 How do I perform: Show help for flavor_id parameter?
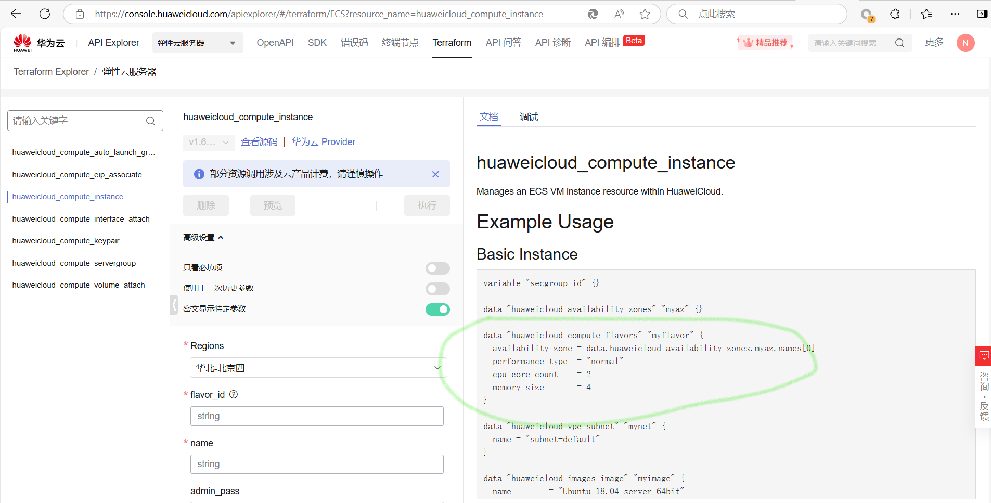[x=234, y=394]
